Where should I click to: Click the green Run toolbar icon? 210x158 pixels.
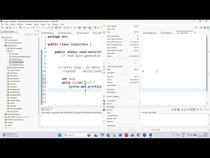point(79,28)
